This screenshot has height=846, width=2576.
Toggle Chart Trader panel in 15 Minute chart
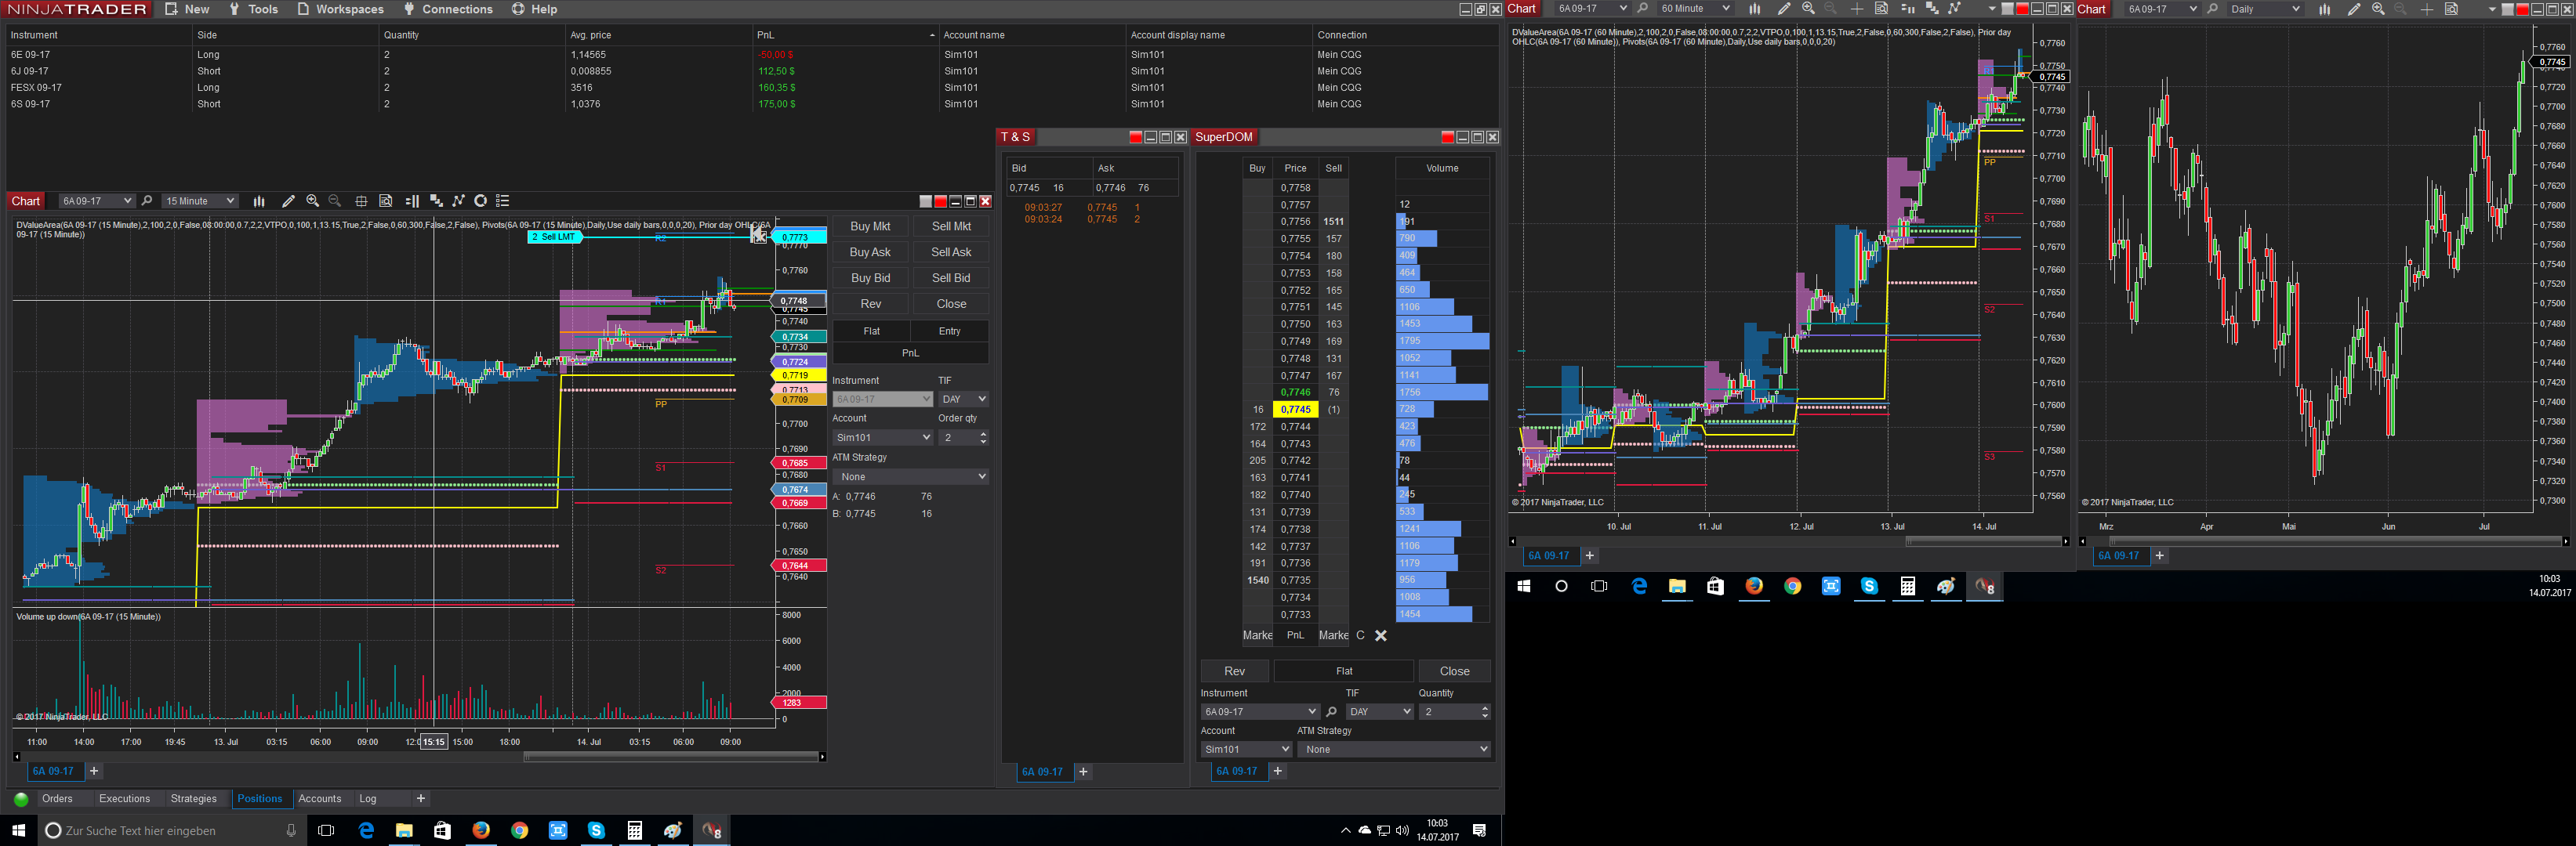click(412, 201)
